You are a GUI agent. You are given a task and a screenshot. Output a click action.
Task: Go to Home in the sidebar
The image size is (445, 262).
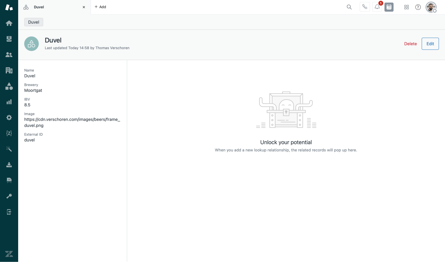tap(9, 23)
